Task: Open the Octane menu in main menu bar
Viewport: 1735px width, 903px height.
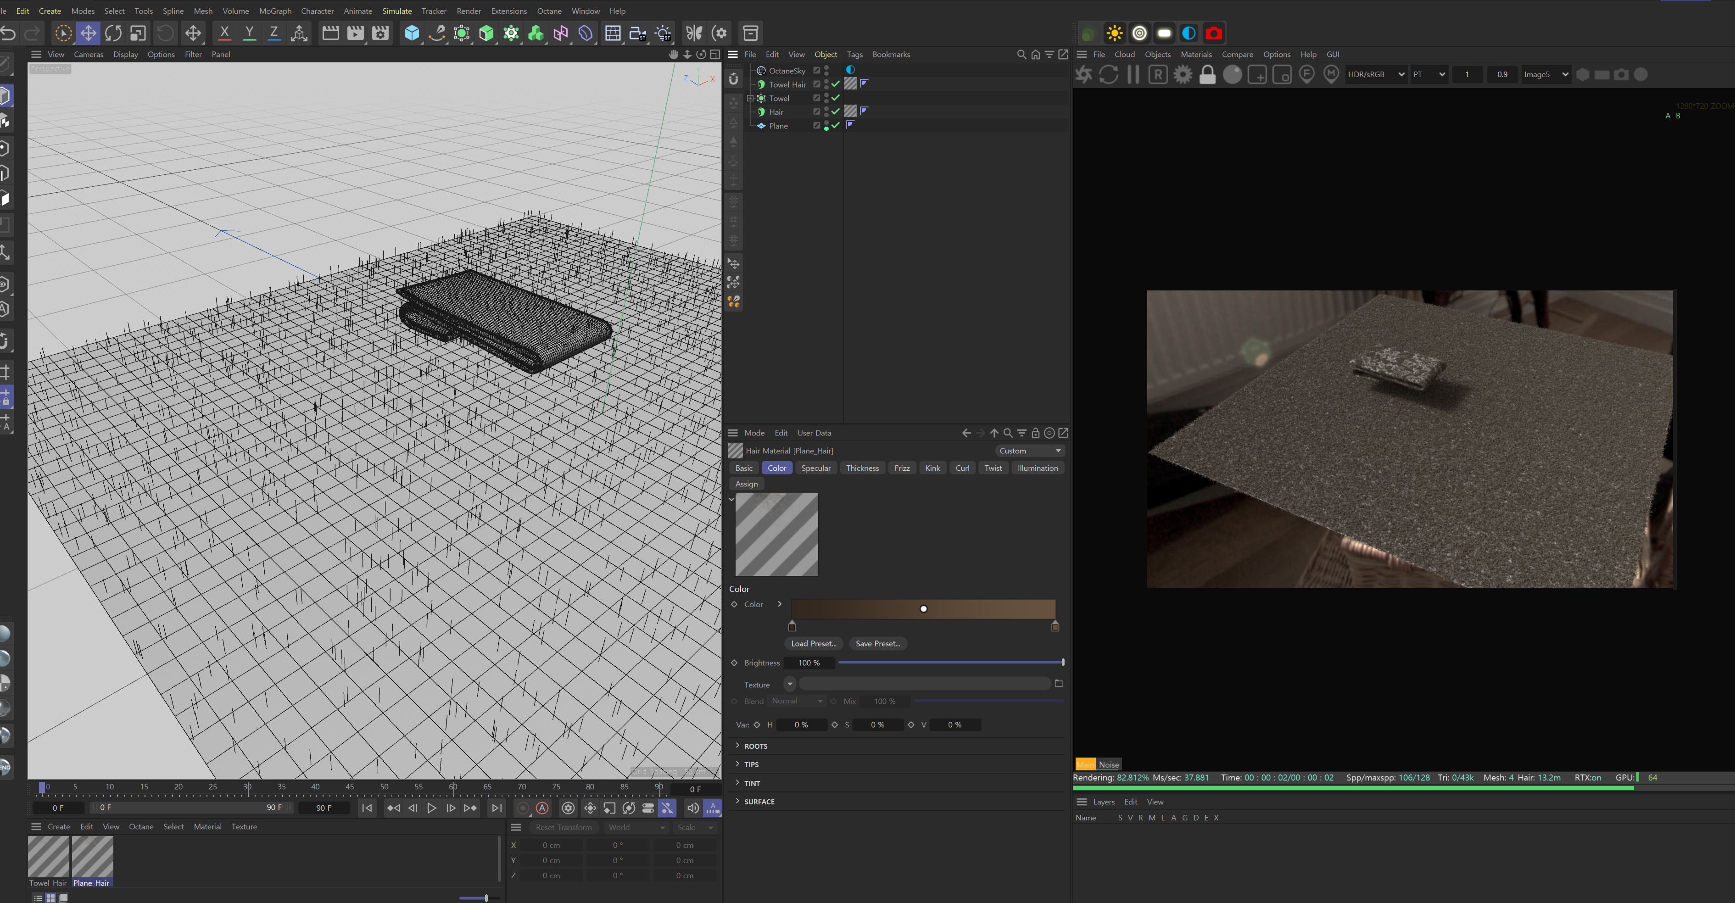Action: 549,11
